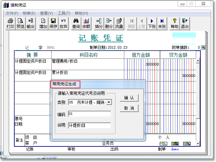
Task: Click the magnifier icon beside 附单据数
Action: click(203, 47)
